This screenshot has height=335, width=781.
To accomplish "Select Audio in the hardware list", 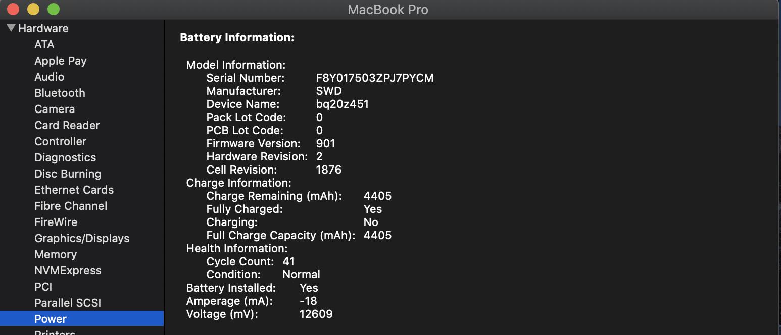I will tap(49, 77).
